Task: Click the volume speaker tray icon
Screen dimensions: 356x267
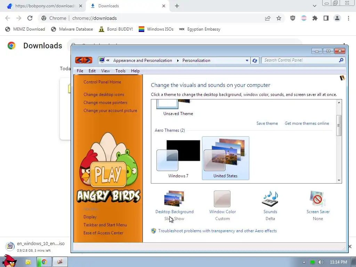Action: point(321,262)
